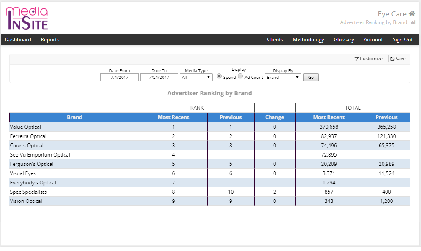Click the home icon beside Eye Care
Viewport: 421px width, 251px height.
pyautogui.click(x=412, y=14)
